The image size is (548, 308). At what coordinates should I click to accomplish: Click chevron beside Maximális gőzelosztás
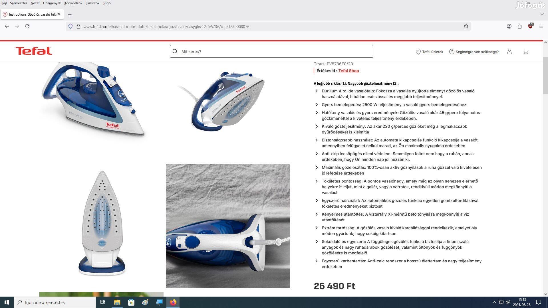click(x=316, y=167)
